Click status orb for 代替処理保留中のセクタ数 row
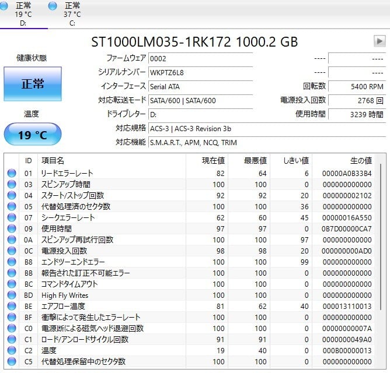The image size is (390, 373). [x=12, y=361]
